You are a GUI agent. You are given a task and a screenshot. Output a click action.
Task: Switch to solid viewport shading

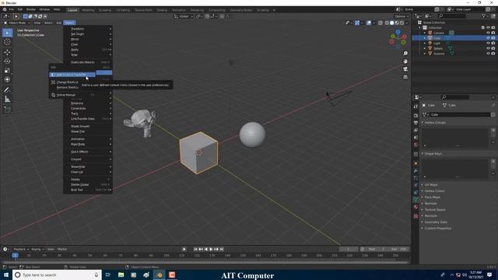point(392,23)
